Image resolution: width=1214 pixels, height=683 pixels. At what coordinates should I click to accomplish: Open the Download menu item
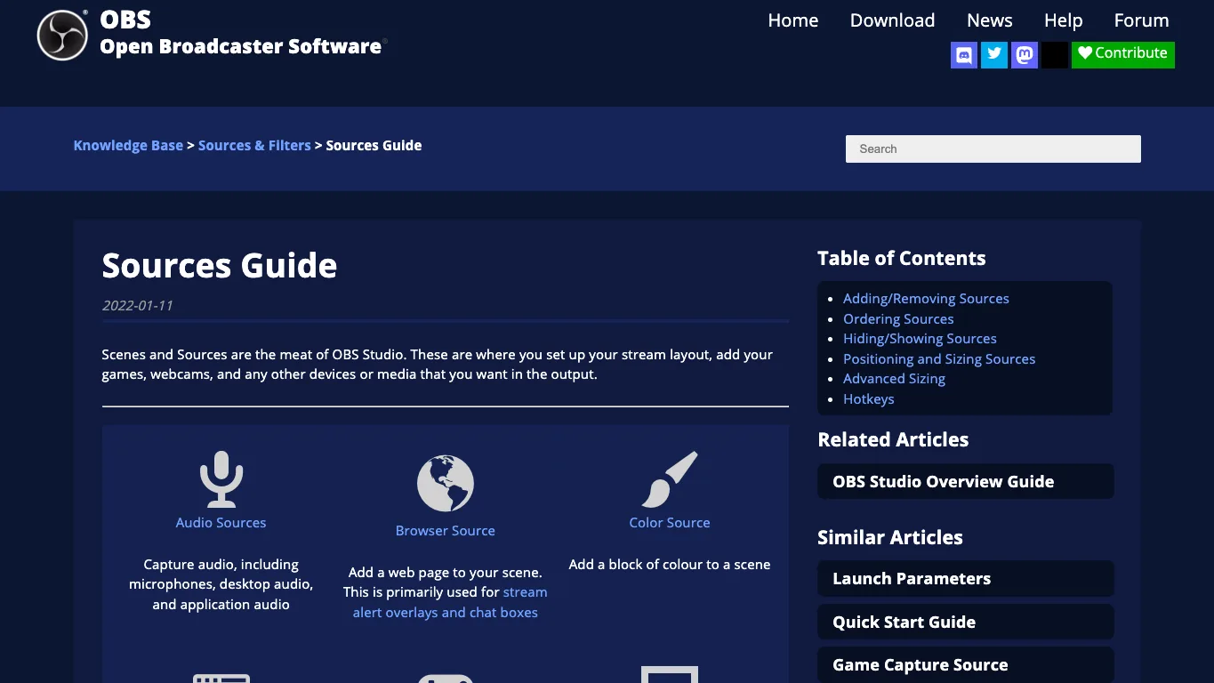[892, 20]
